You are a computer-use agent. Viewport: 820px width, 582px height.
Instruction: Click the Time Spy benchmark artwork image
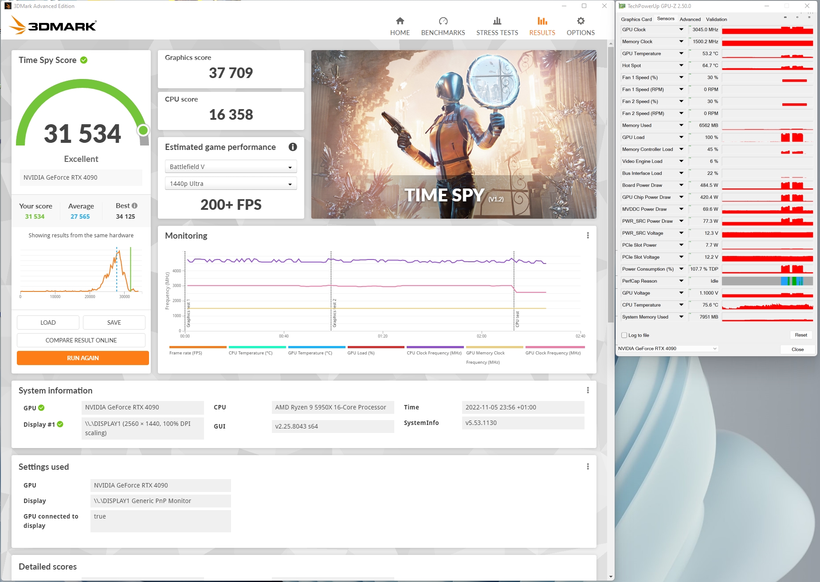[453, 134]
